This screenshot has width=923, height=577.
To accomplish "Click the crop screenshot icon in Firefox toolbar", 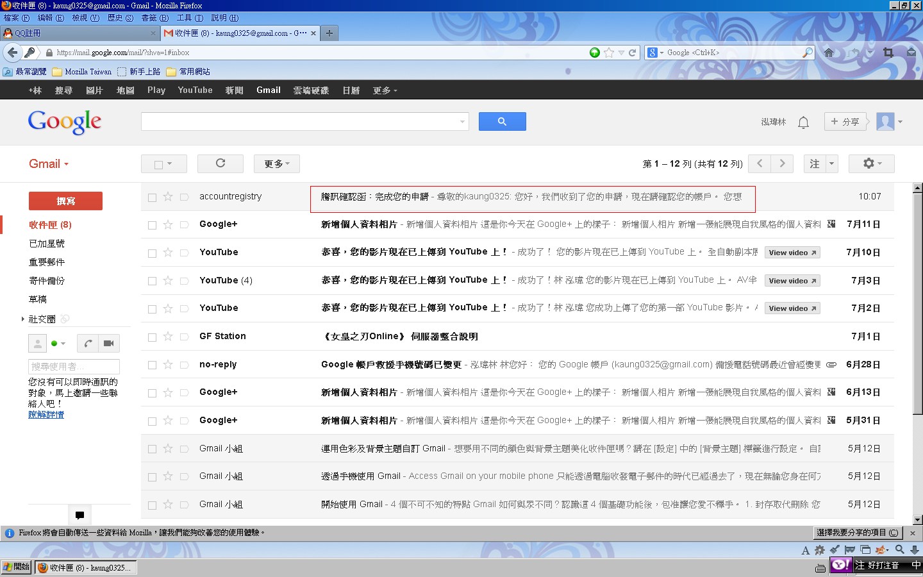I will (x=888, y=53).
